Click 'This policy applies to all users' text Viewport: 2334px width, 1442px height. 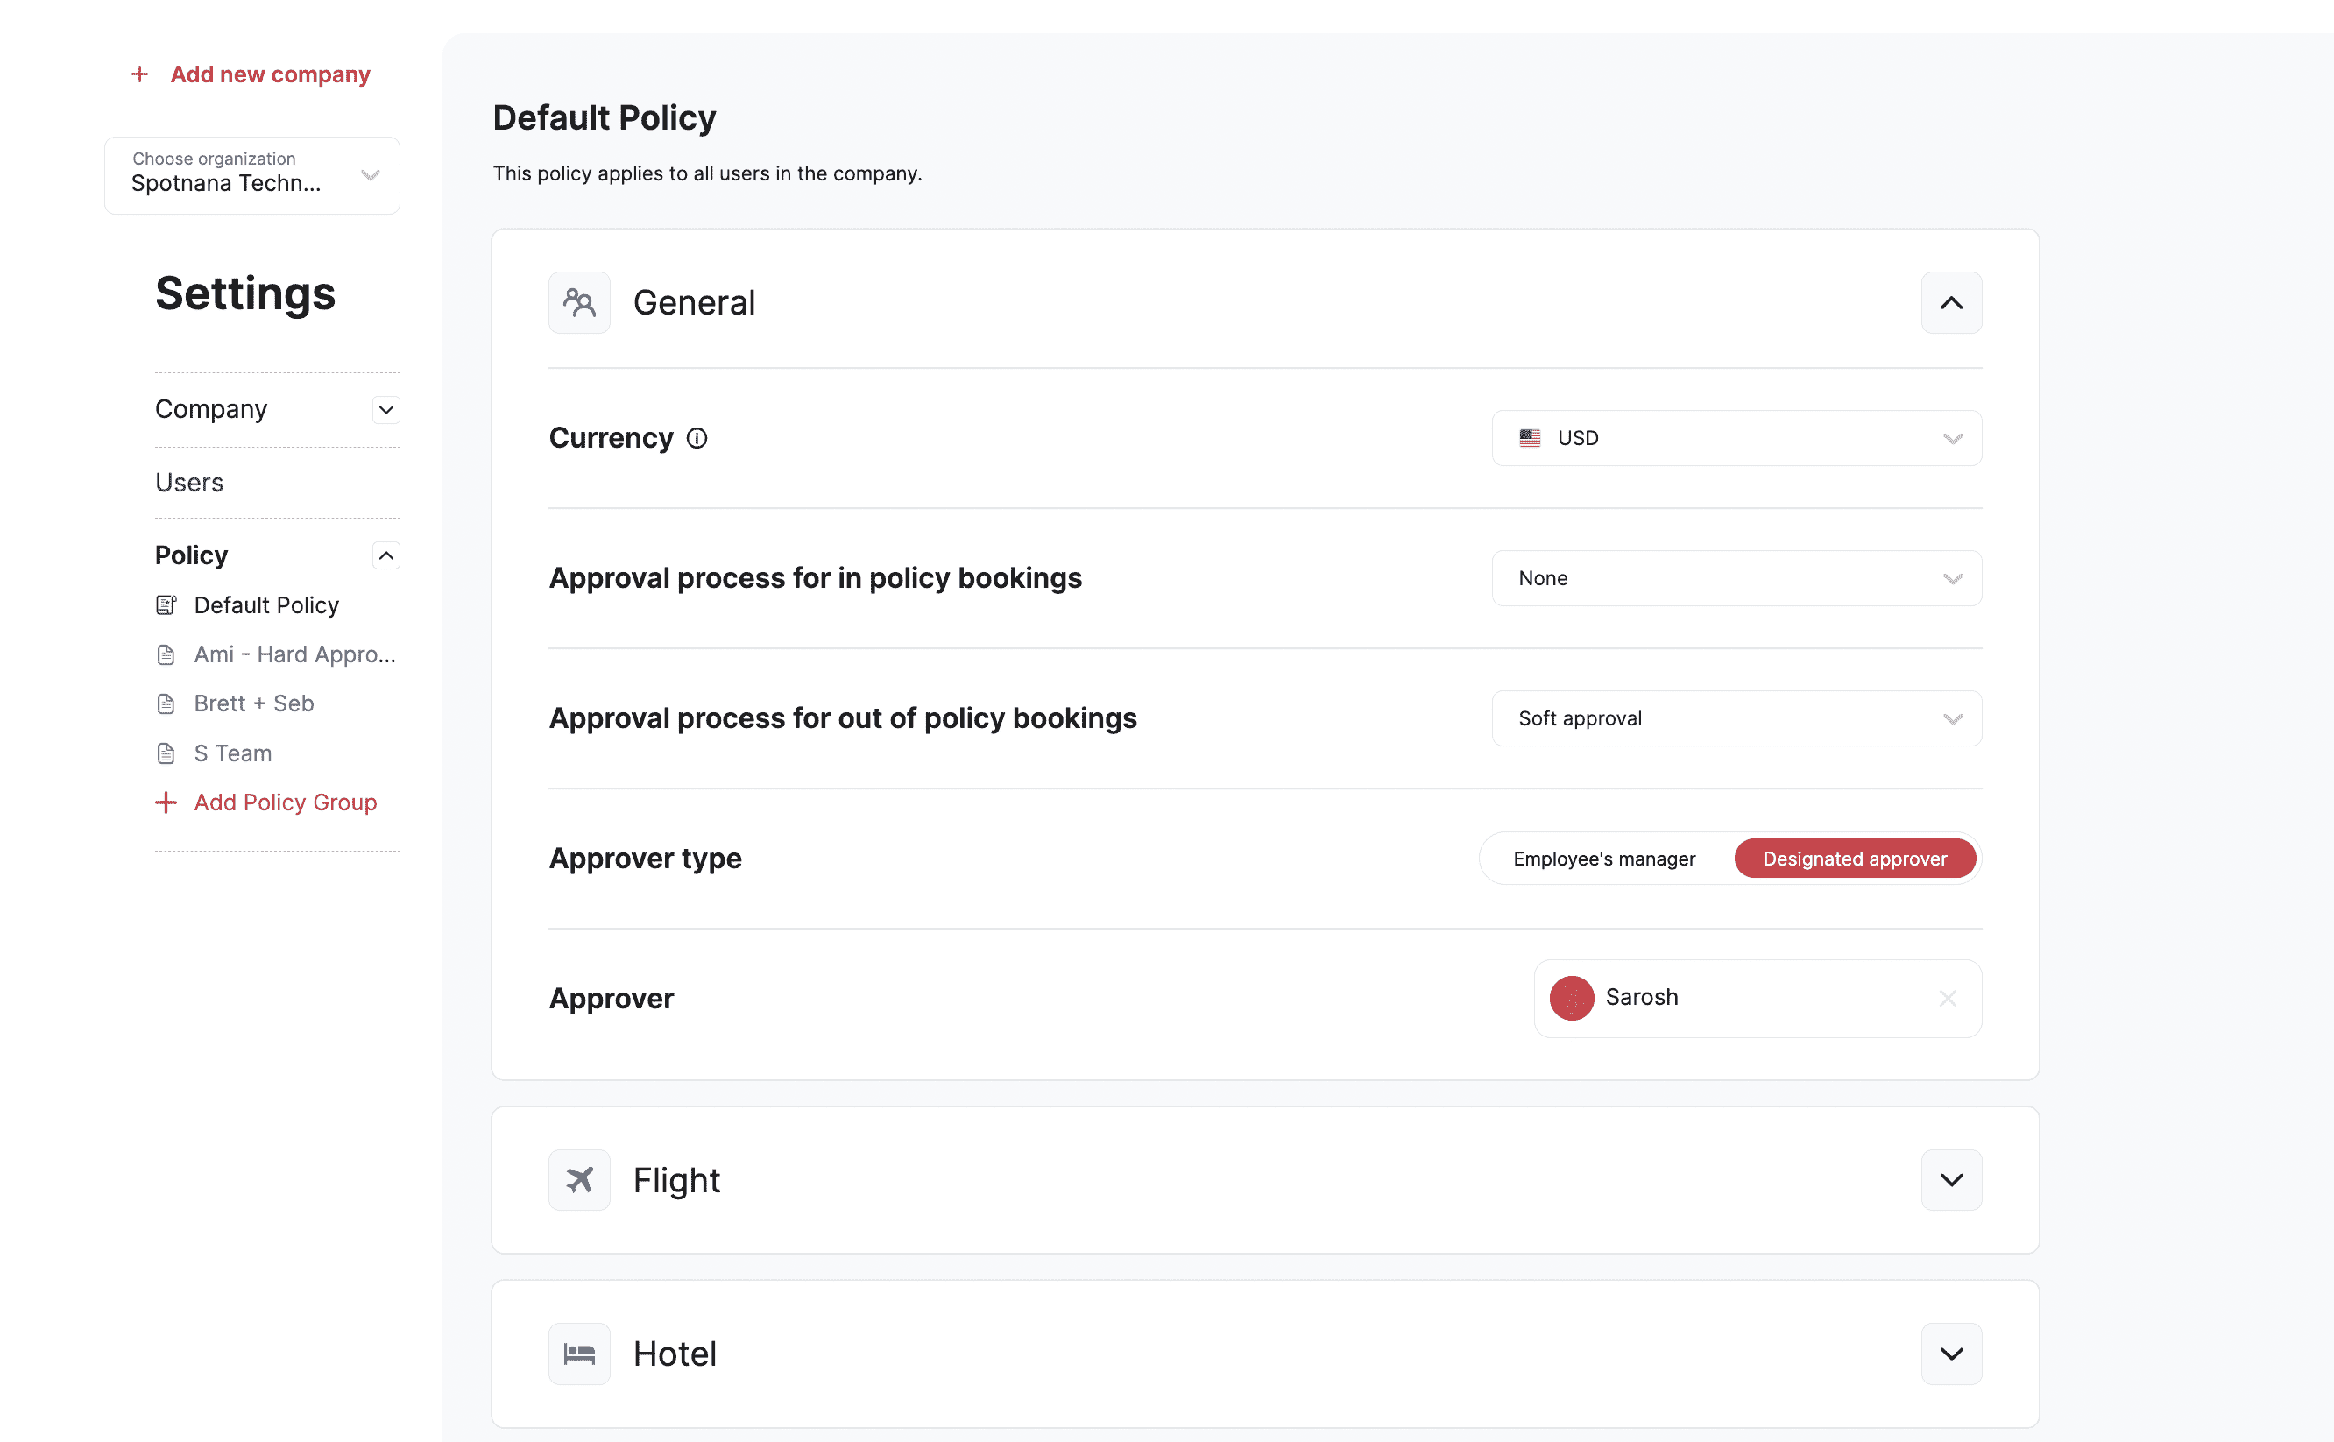[x=708, y=173]
